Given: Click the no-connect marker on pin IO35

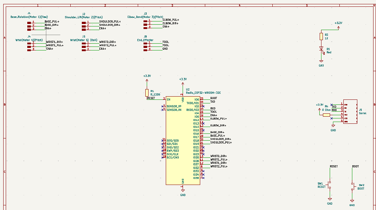Looking at the screenshot, I should tap(203, 178).
